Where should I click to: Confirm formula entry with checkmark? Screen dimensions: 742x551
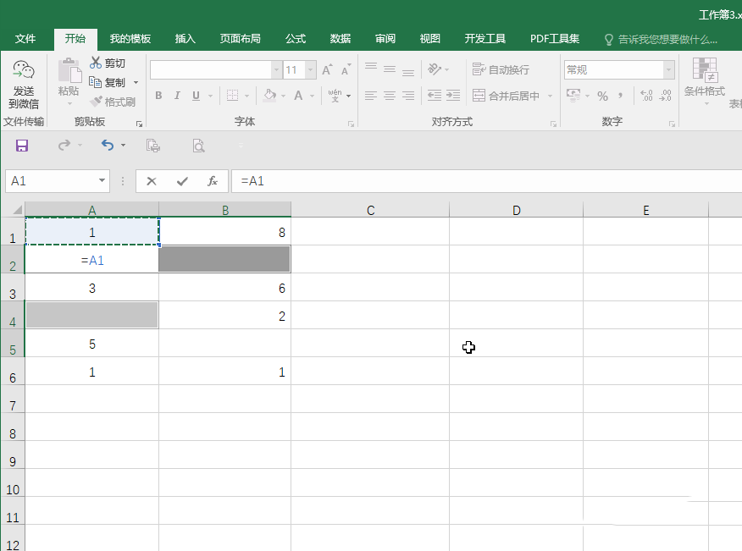pyautogui.click(x=182, y=181)
